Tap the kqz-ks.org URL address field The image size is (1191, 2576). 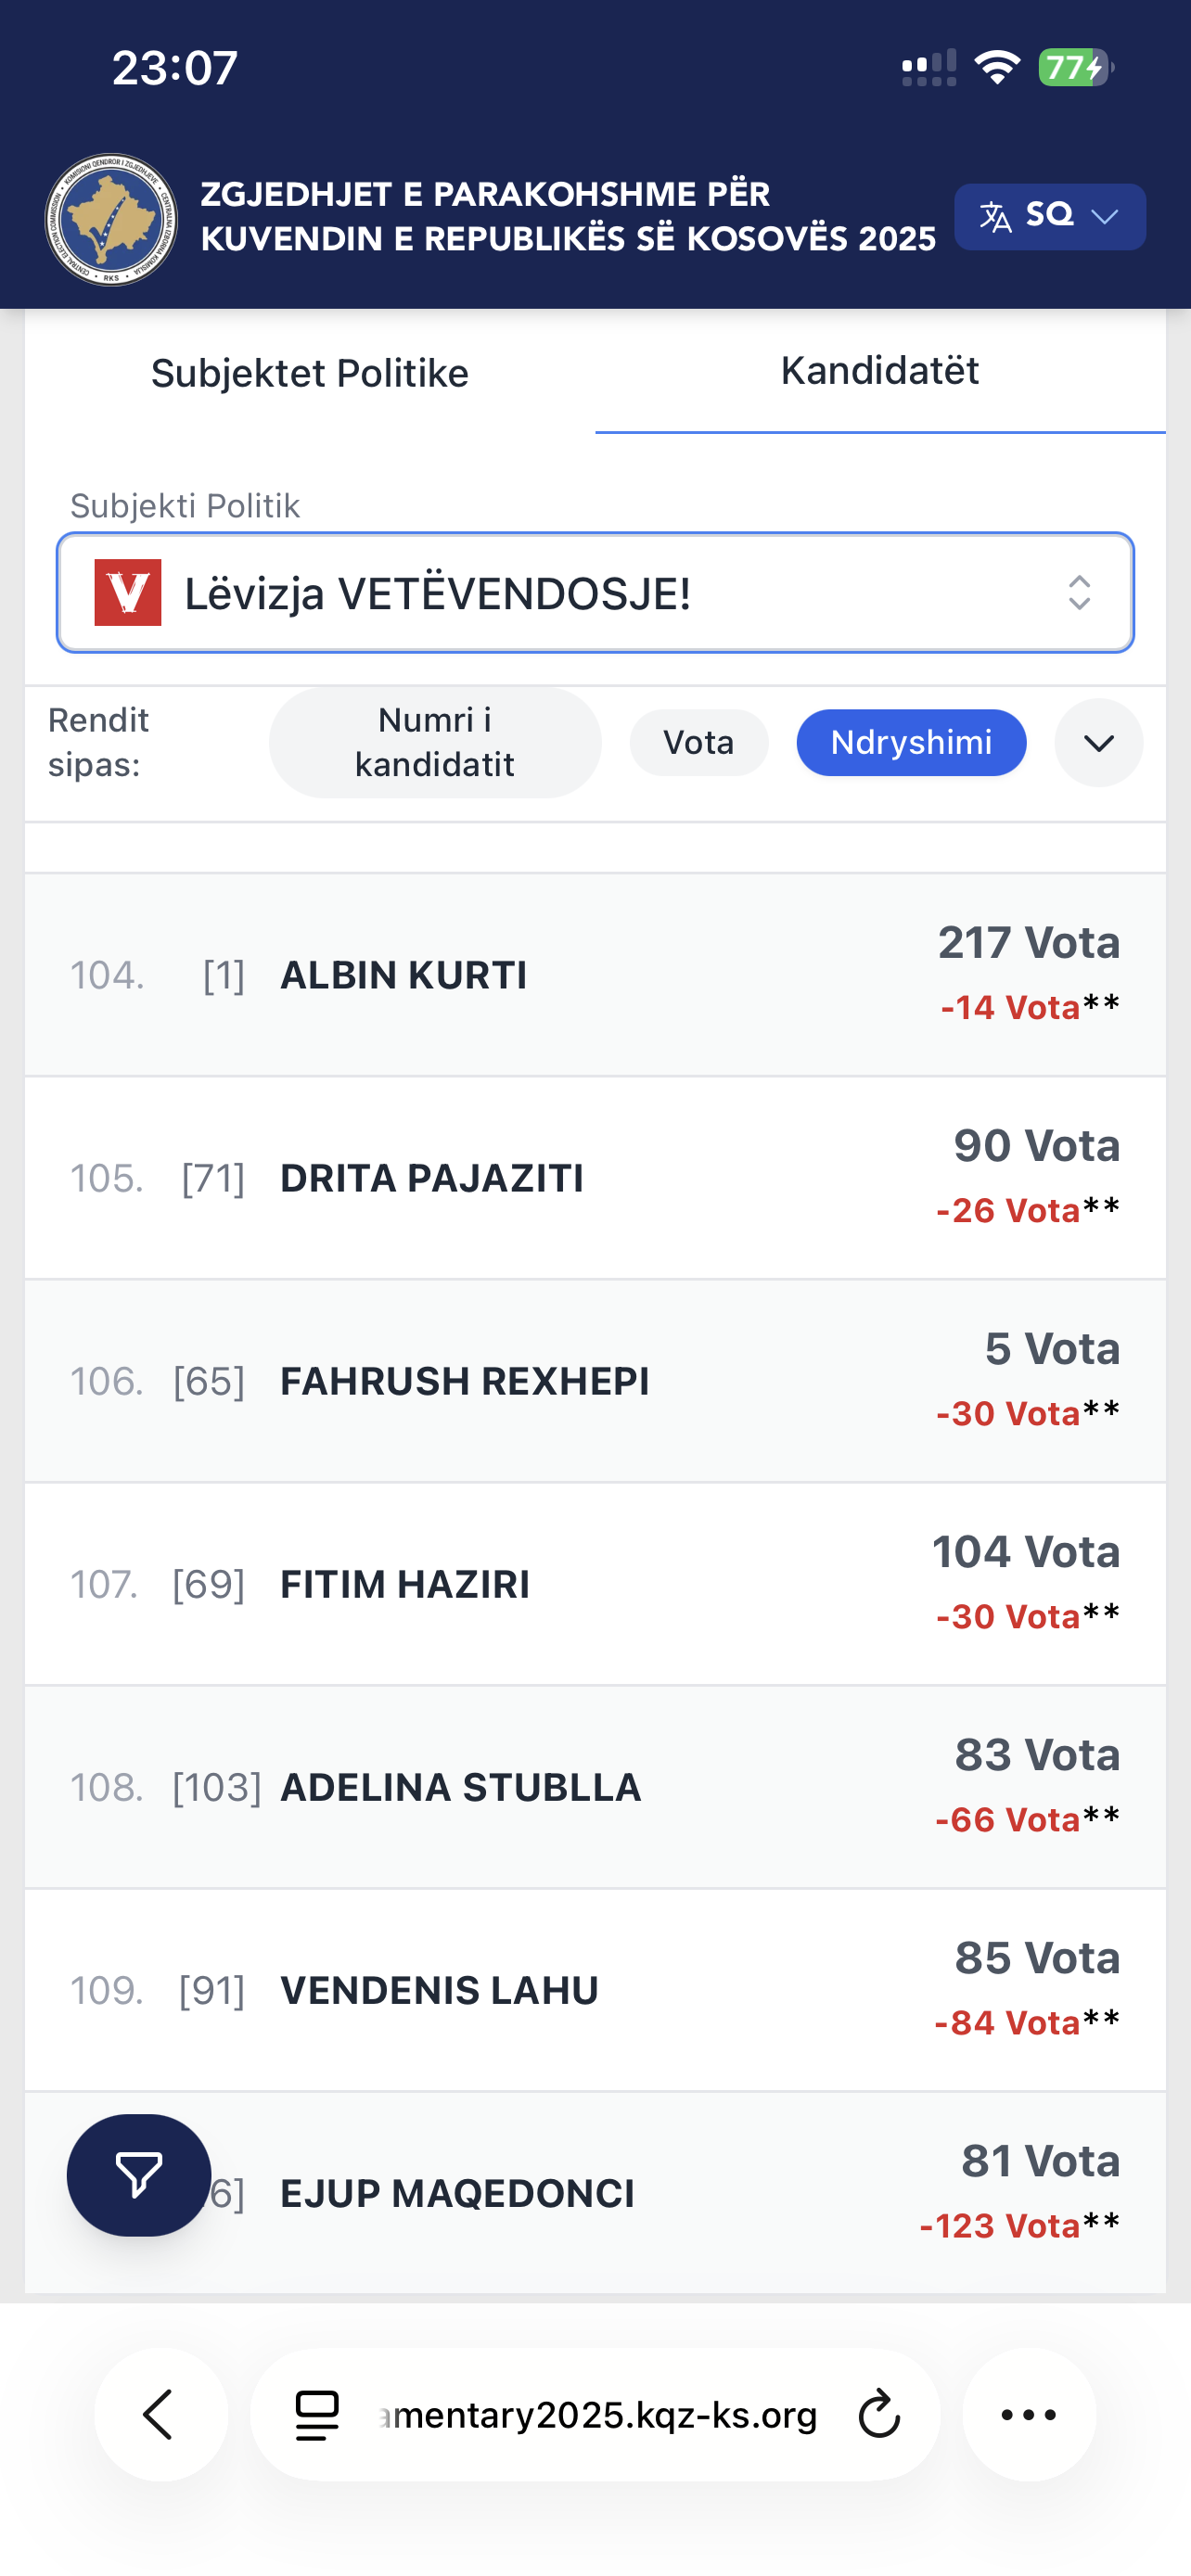[x=598, y=2415]
